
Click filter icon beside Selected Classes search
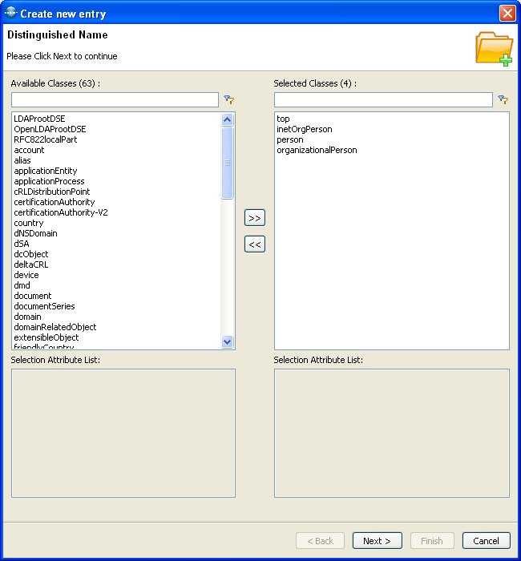503,100
